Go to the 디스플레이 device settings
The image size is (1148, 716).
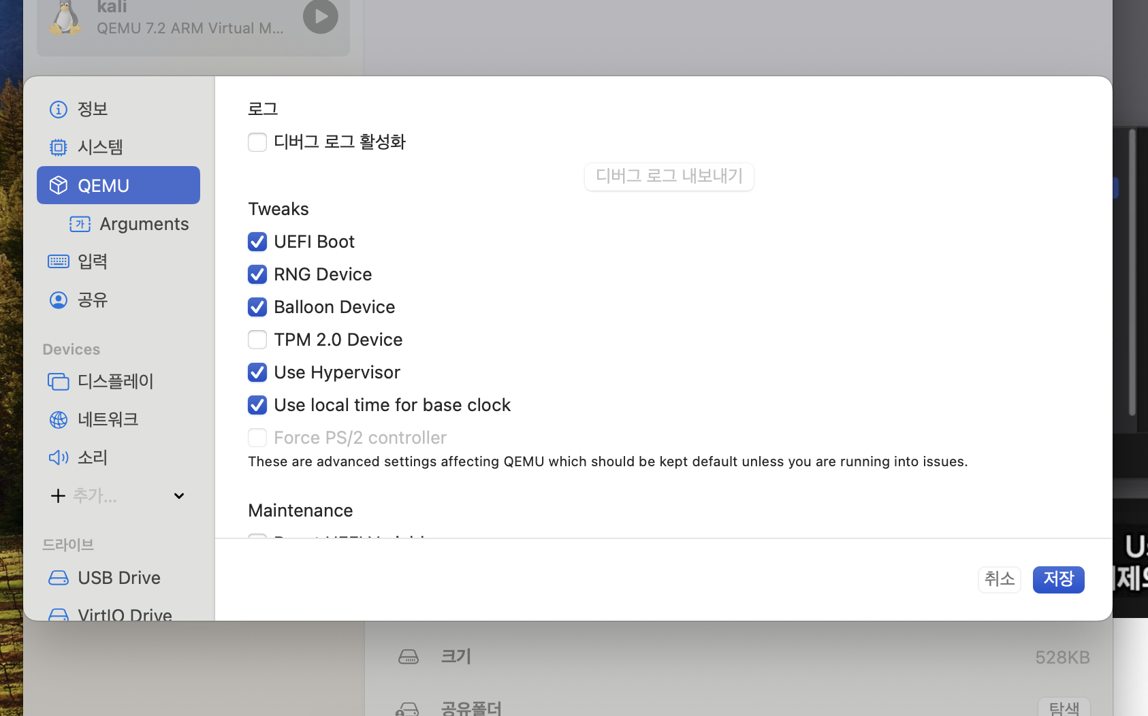click(118, 381)
